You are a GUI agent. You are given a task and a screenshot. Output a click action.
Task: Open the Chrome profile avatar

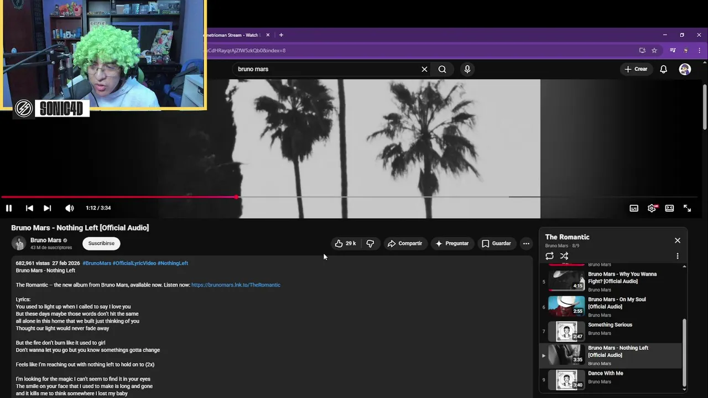(x=686, y=50)
